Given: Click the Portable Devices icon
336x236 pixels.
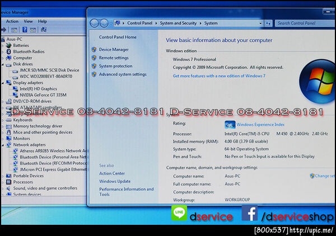Looking at the screenshot, I should (9, 176).
